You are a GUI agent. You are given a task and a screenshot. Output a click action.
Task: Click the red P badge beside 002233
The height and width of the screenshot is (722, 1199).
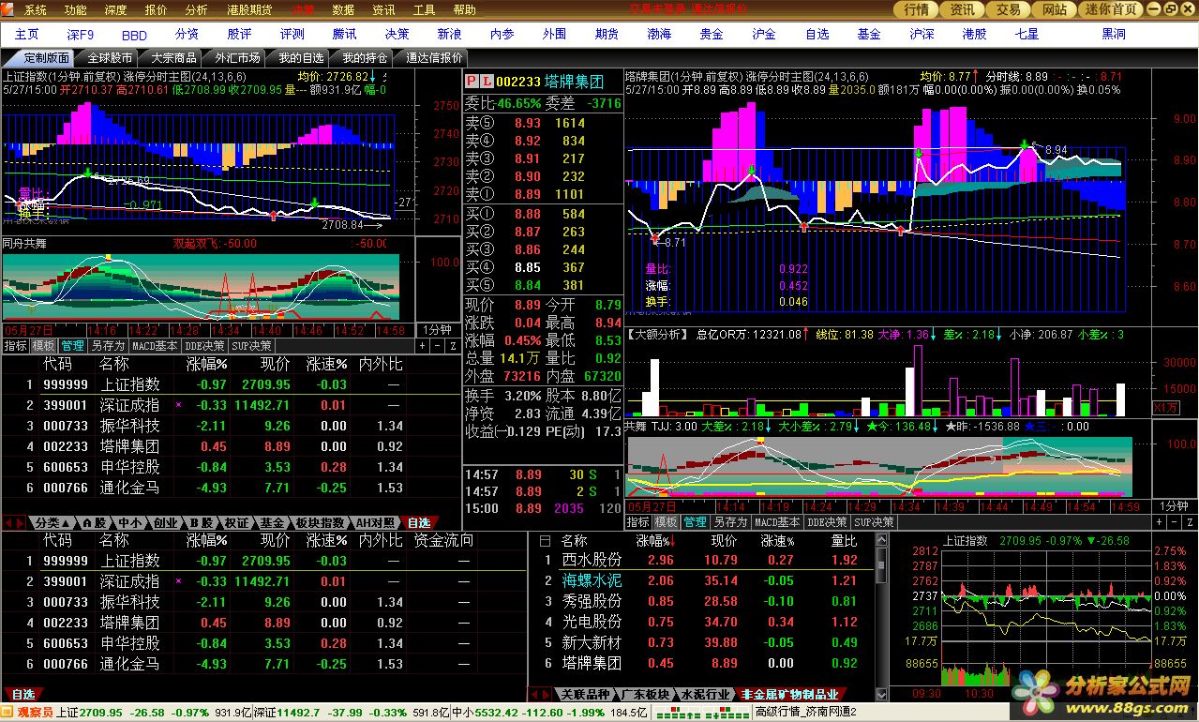coord(472,82)
